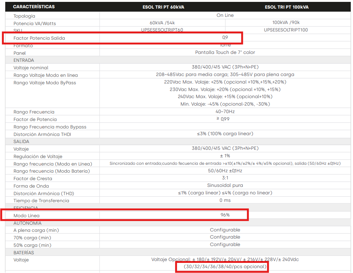The height and width of the screenshot is (273, 353).
Task: Click the "Rango Voltaje Modo en línea" label
Action: tap(46, 75)
